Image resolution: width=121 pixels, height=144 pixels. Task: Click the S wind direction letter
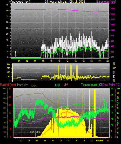coord(114,73)
